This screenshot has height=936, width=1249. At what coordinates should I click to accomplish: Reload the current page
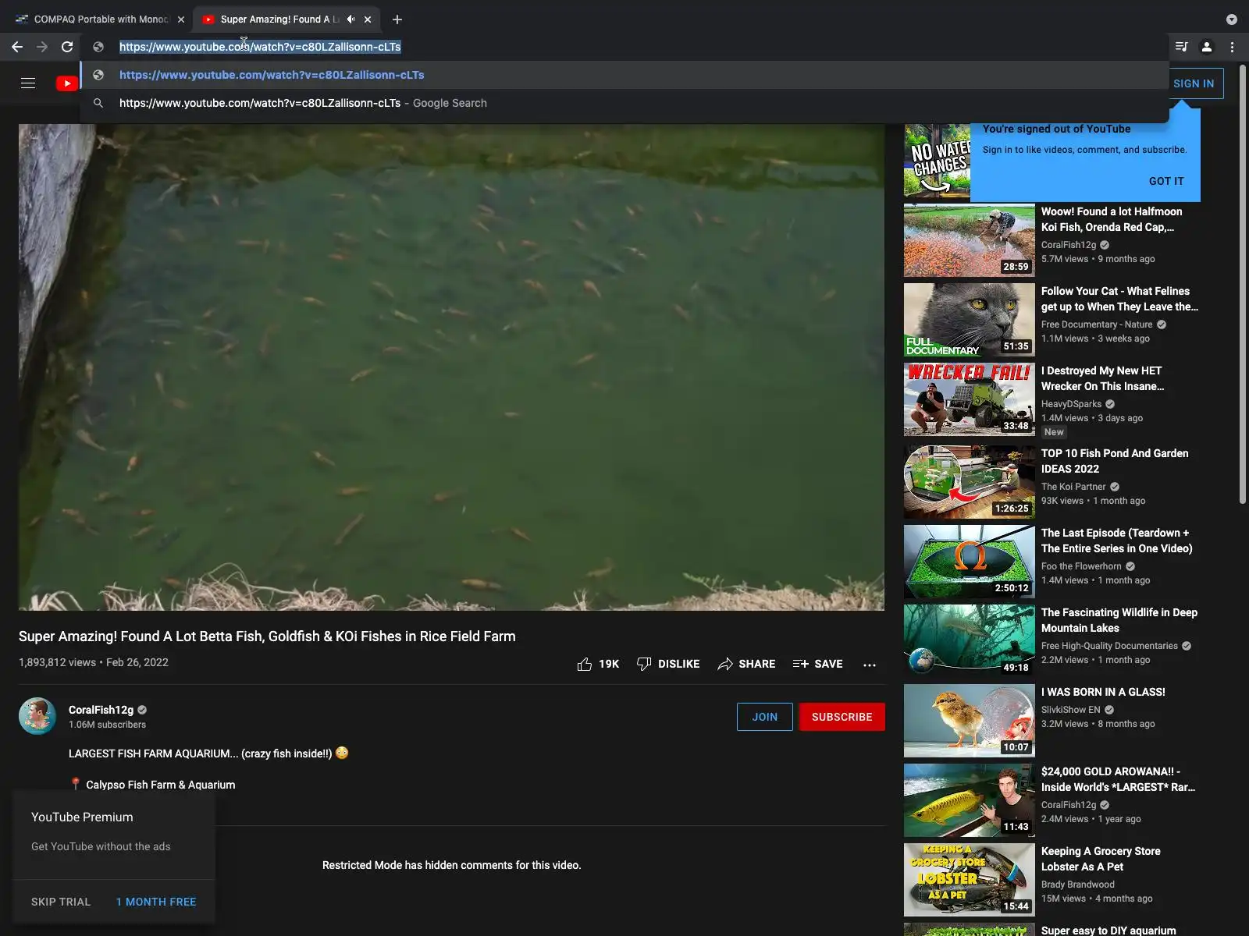(67, 47)
